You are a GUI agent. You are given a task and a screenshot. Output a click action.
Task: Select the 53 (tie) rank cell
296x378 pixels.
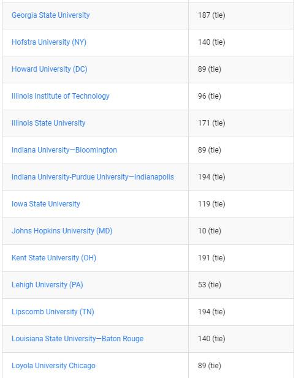click(241, 285)
